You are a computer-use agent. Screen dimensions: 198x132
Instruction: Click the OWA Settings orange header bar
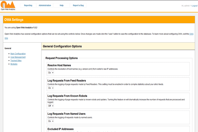[99, 20]
